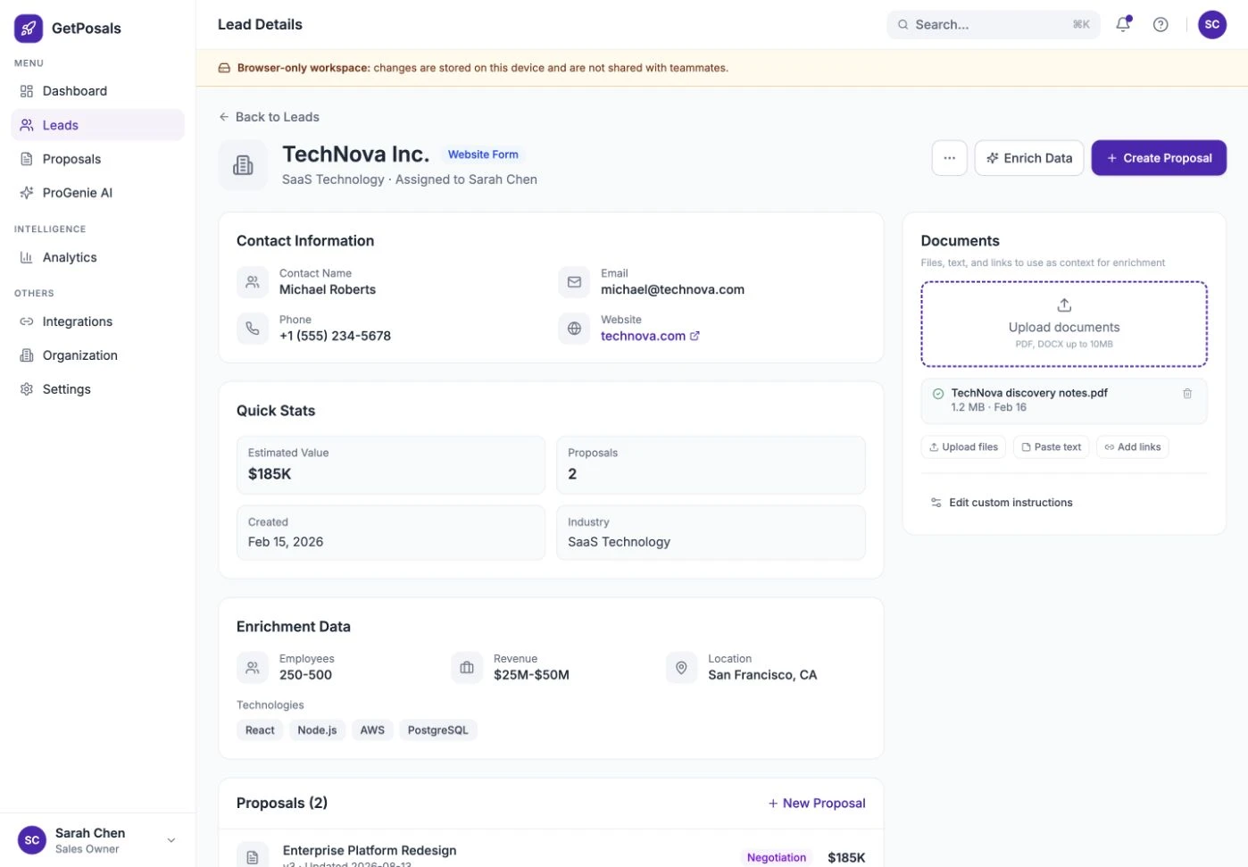Open Integrations in the sidebar

coord(97,321)
